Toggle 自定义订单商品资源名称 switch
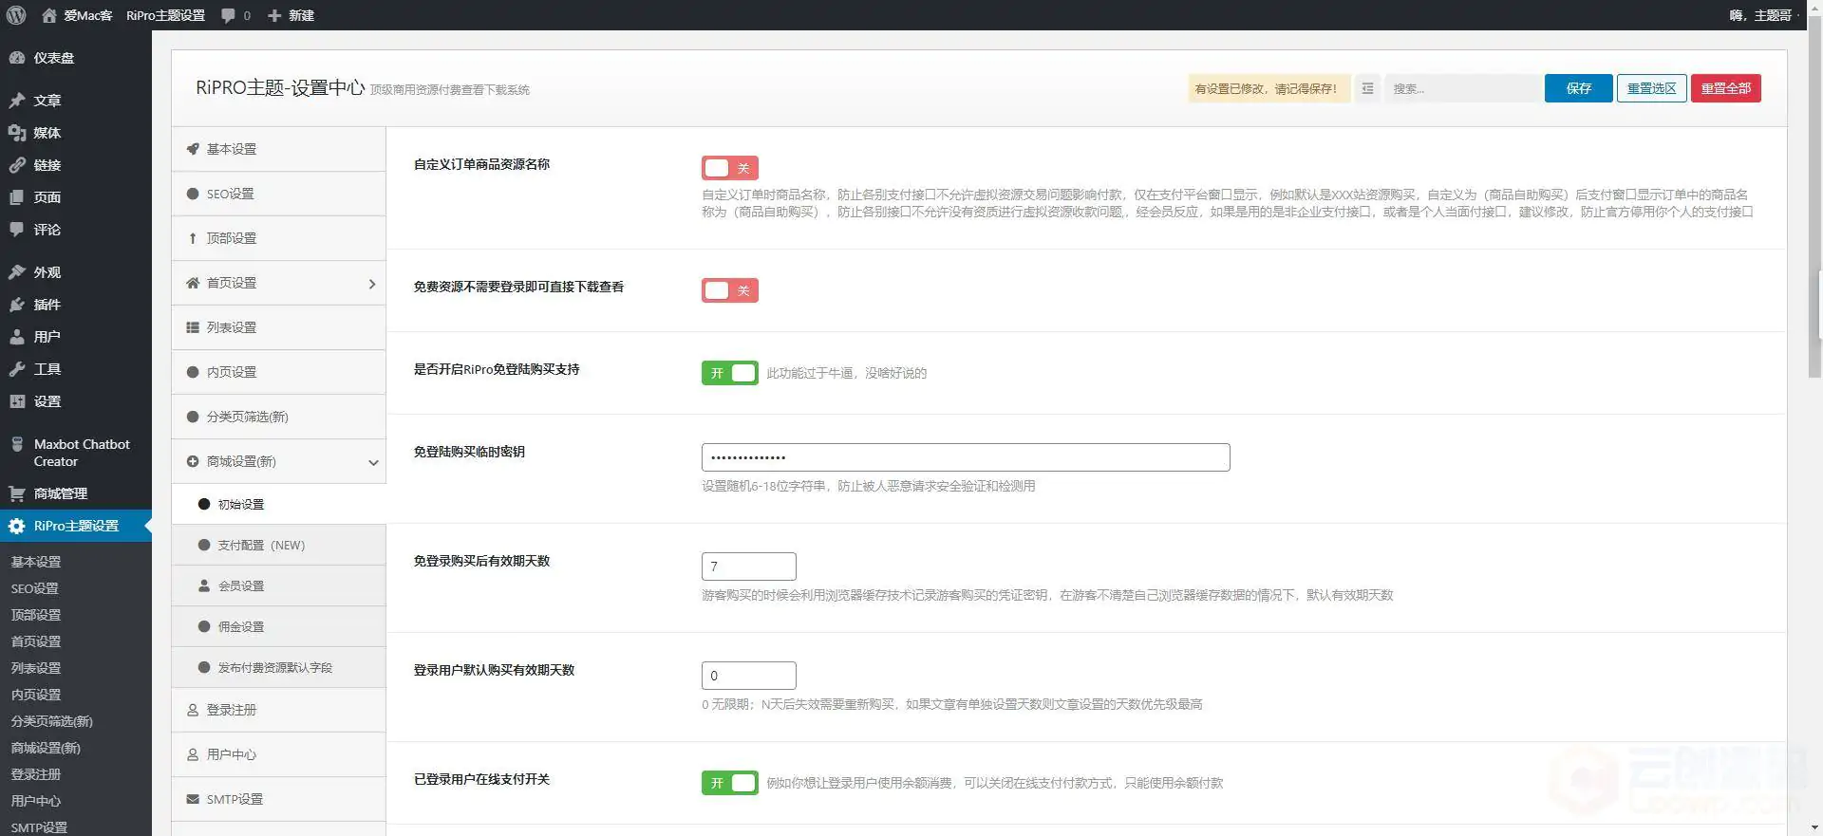The height and width of the screenshot is (836, 1823). coord(729,168)
